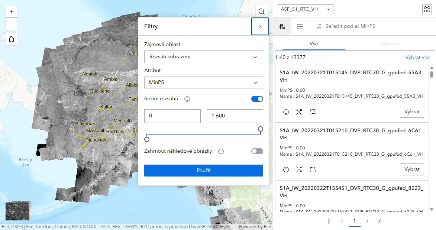The height and width of the screenshot is (230, 436).
Task: Click the lower range slider handle
Action: 147,139
